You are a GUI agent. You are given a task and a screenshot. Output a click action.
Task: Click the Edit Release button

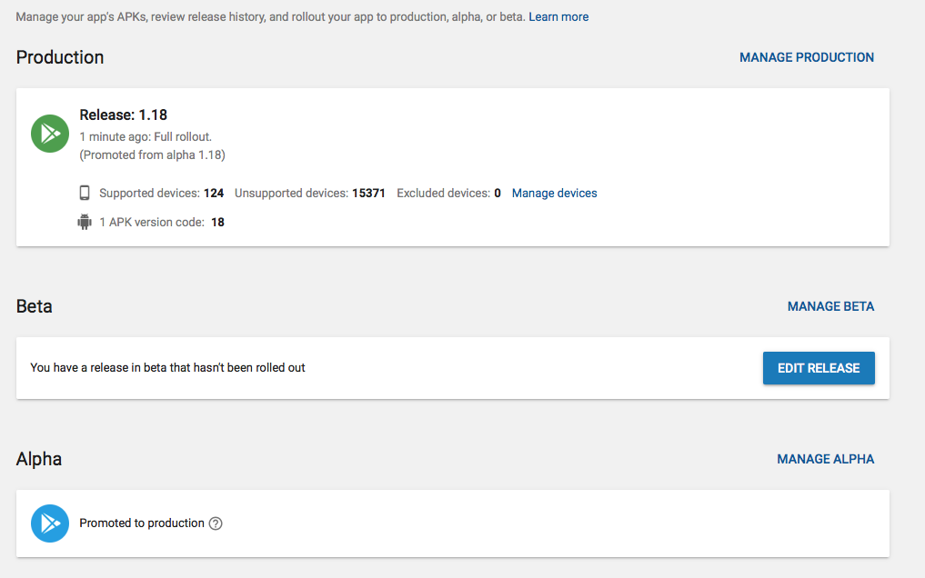point(819,368)
